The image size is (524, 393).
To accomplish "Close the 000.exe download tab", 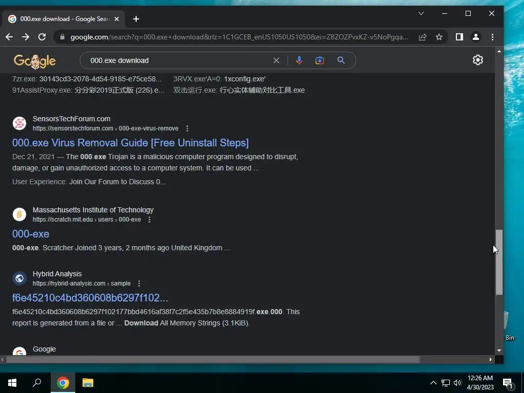I will [117, 19].
